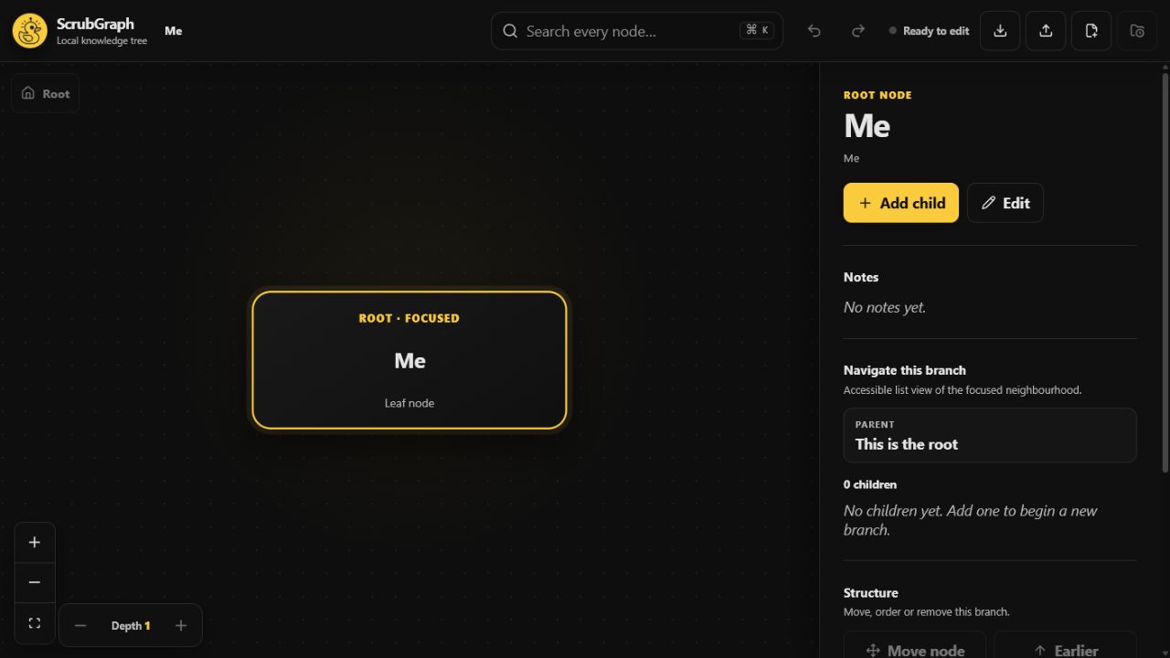Click the new file icon

1091,31
